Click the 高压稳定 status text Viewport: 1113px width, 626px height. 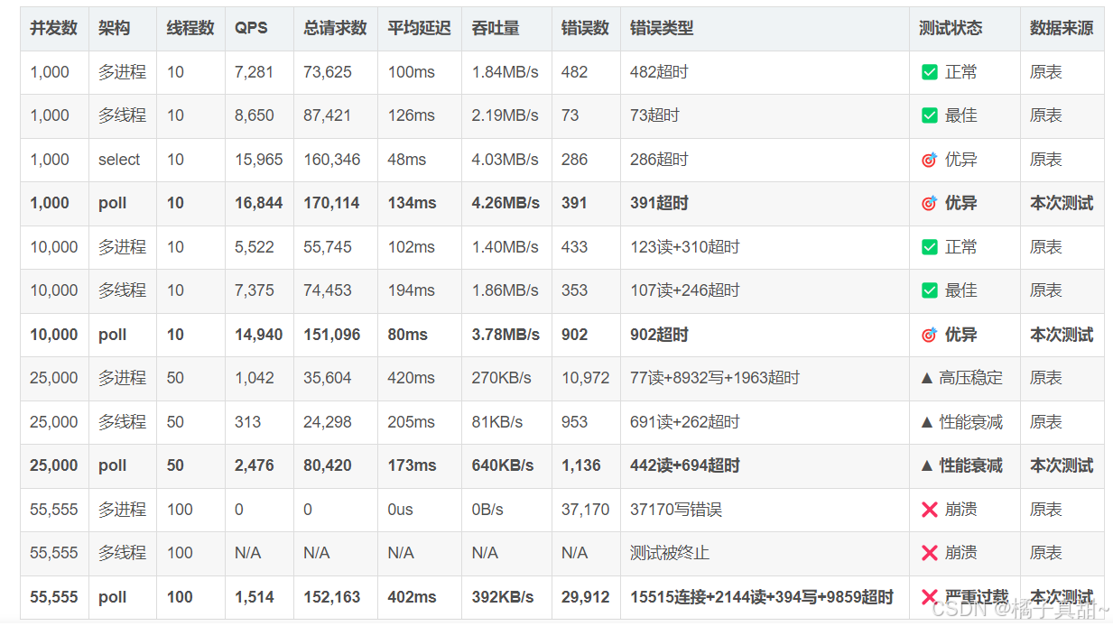point(970,378)
